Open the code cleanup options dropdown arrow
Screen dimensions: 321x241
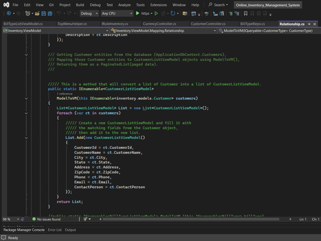[90, 219]
